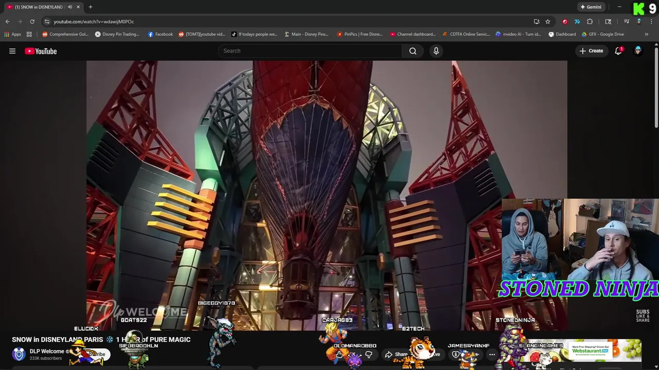The width and height of the screenshot is (659, 370).
Task: Select the SNOW in DISNEYLAND tab
Action: point(39,7)
